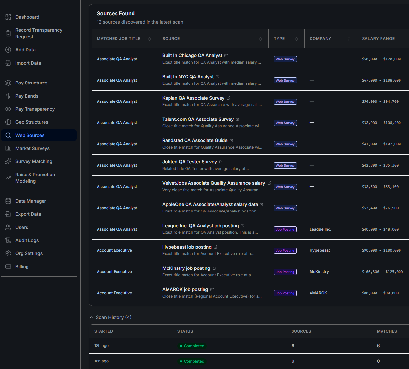The width and height of the screenshot is (409, 369).
Task: Select the Pay Bands dollar icon
Action: point(8,96)
